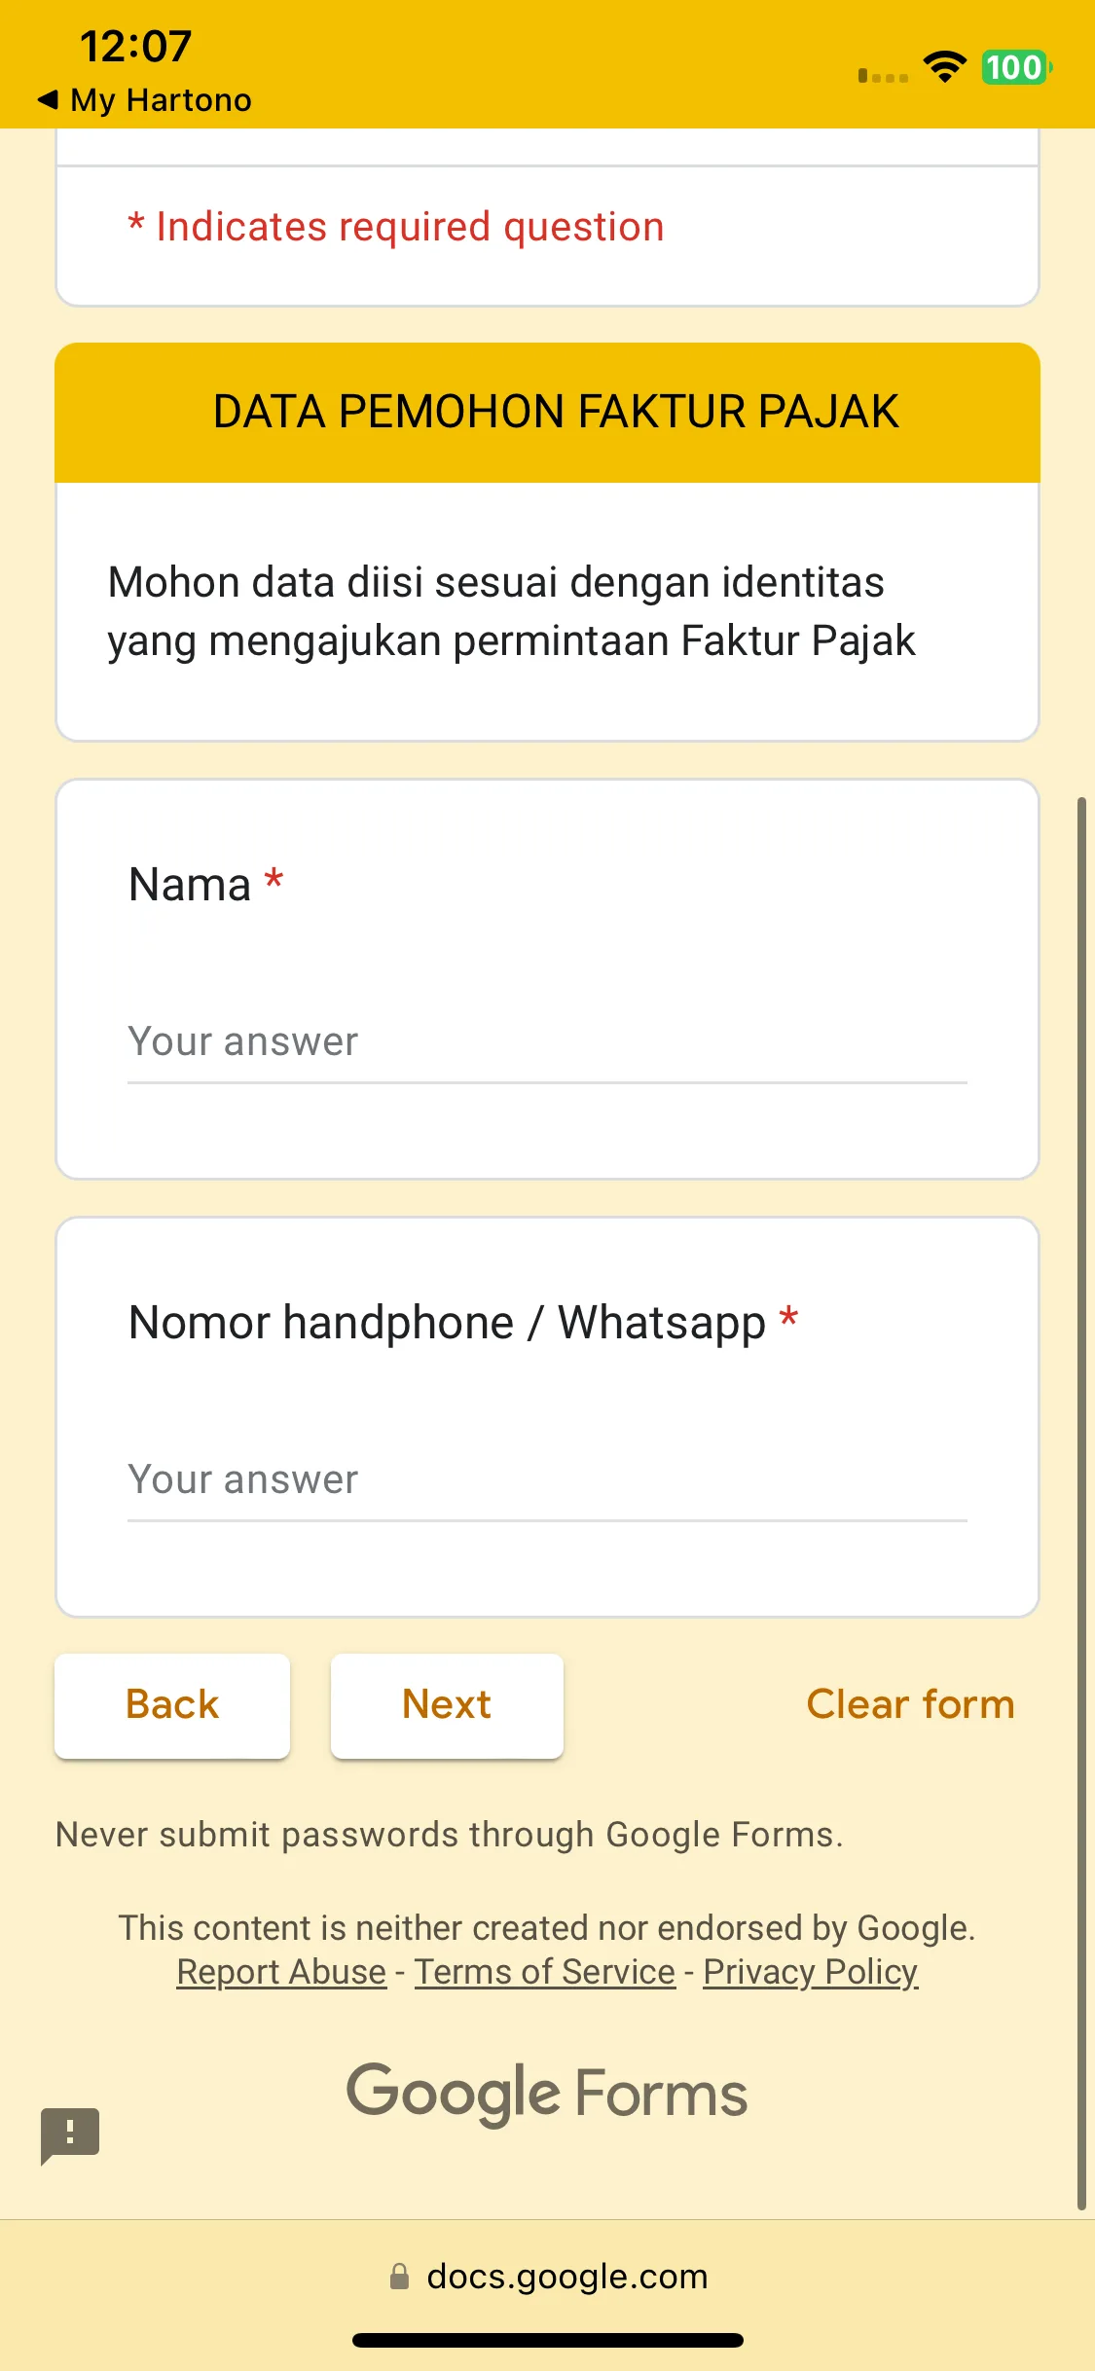
Task: Tap the lock icon beside docs.google.com
Action: click(x=399, y=2277)
